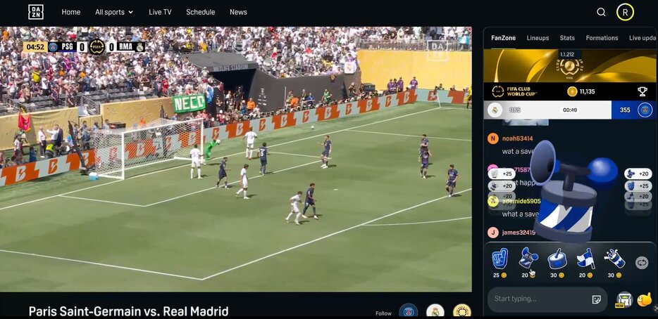Click james32419's chat username
The image size is (658, 319).
tap(519, 233)
